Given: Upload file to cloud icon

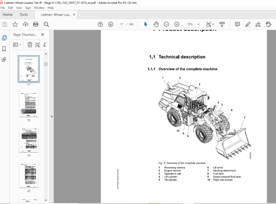Looking at the screenshot, I should (25, 24).
